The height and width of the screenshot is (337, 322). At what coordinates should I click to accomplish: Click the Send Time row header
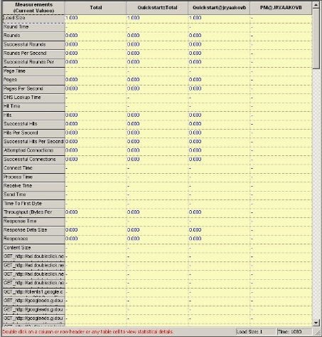[33, 195]
